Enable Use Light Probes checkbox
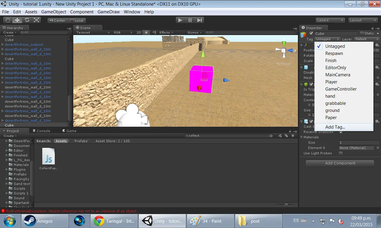 [x=341, y=153]
